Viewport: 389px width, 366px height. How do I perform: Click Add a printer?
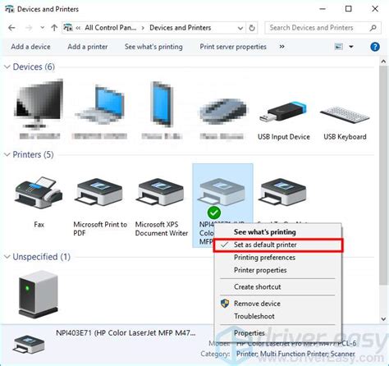pyautogui.click(x=88, y=47)
